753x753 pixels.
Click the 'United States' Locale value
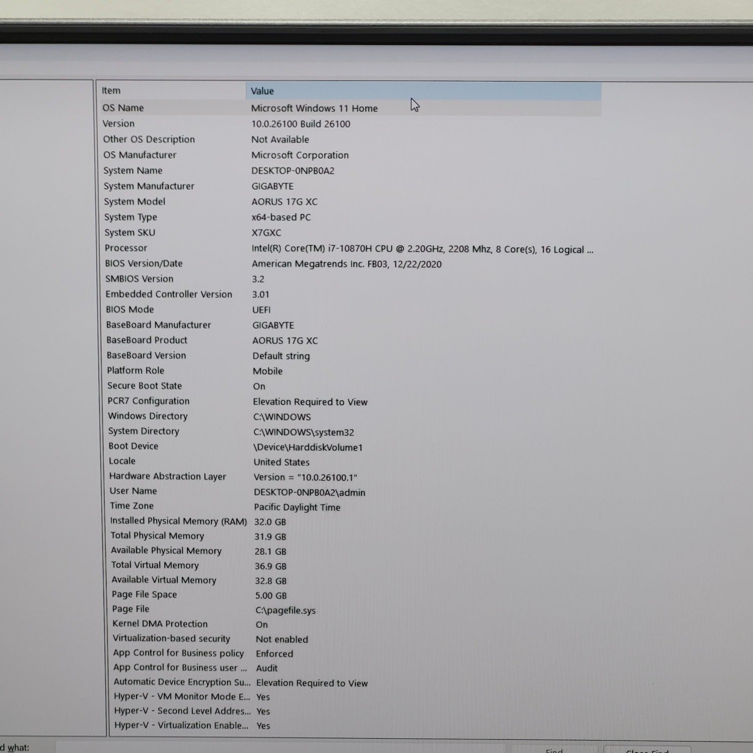[281, 462]
